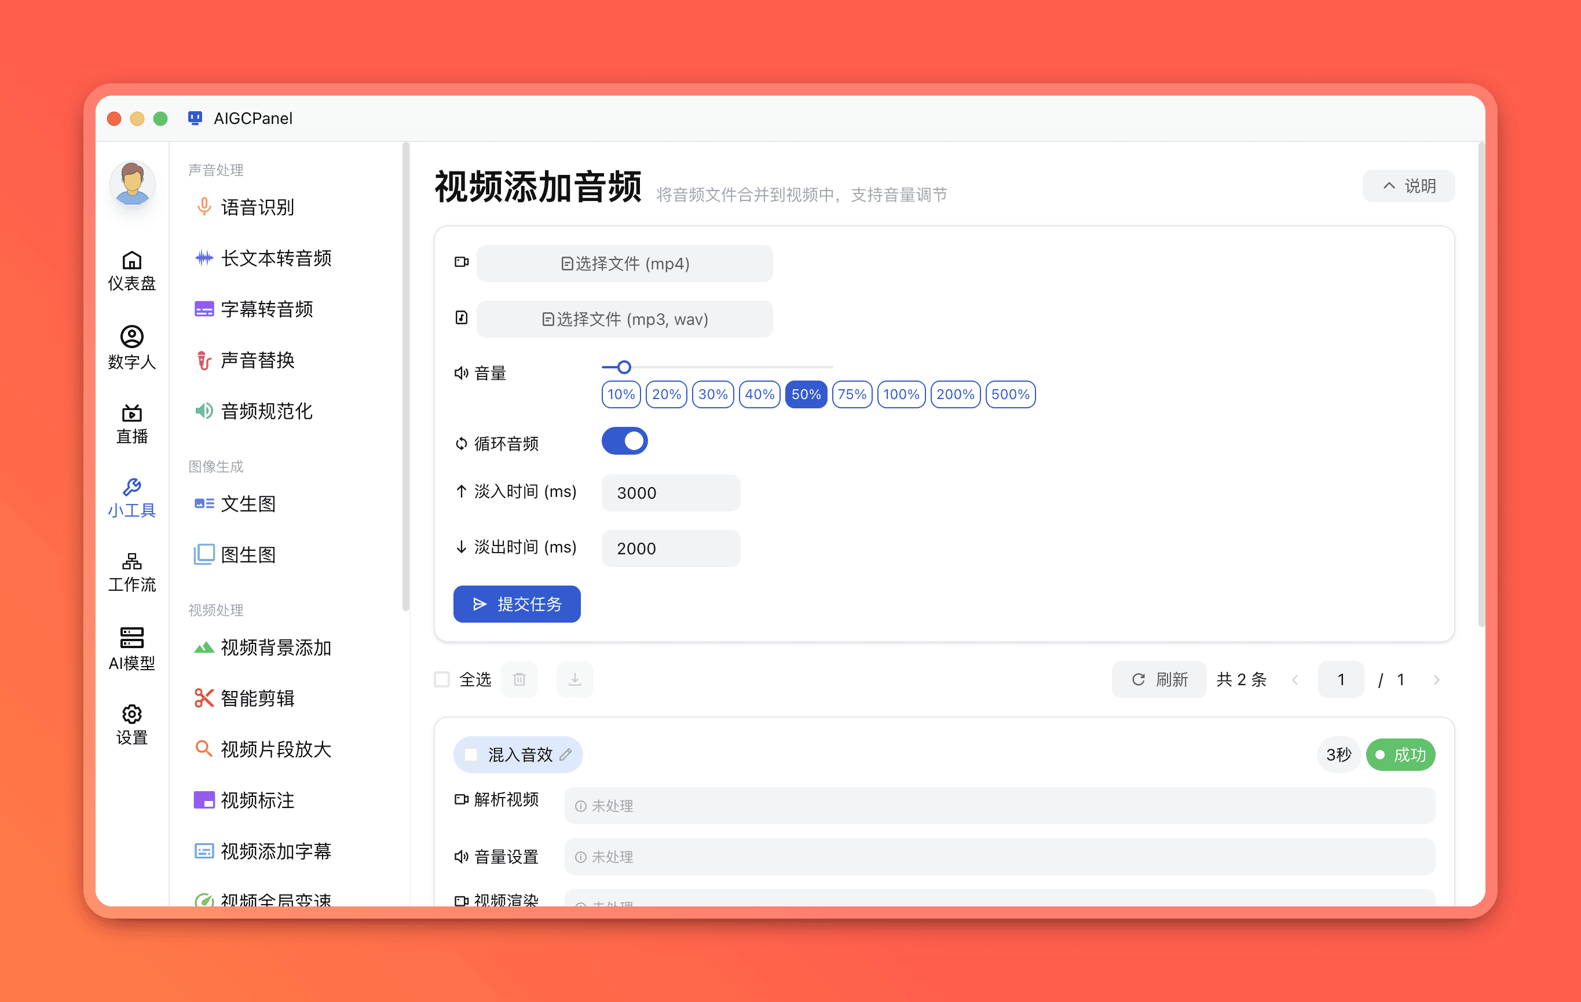Click the 视频添加字幕 caption icon
Image resolution: width=1581 pixels, height=1002 pixels.
[203, 851]
